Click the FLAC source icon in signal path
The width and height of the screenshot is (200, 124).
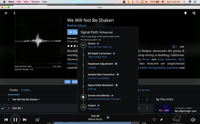click(83, 45)
